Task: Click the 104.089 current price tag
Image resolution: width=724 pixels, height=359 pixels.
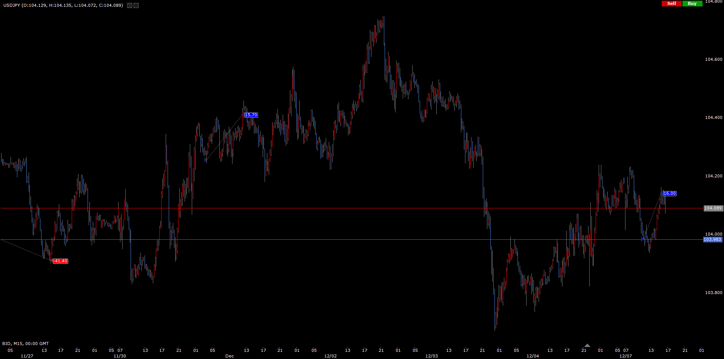Action: (713, 208)
